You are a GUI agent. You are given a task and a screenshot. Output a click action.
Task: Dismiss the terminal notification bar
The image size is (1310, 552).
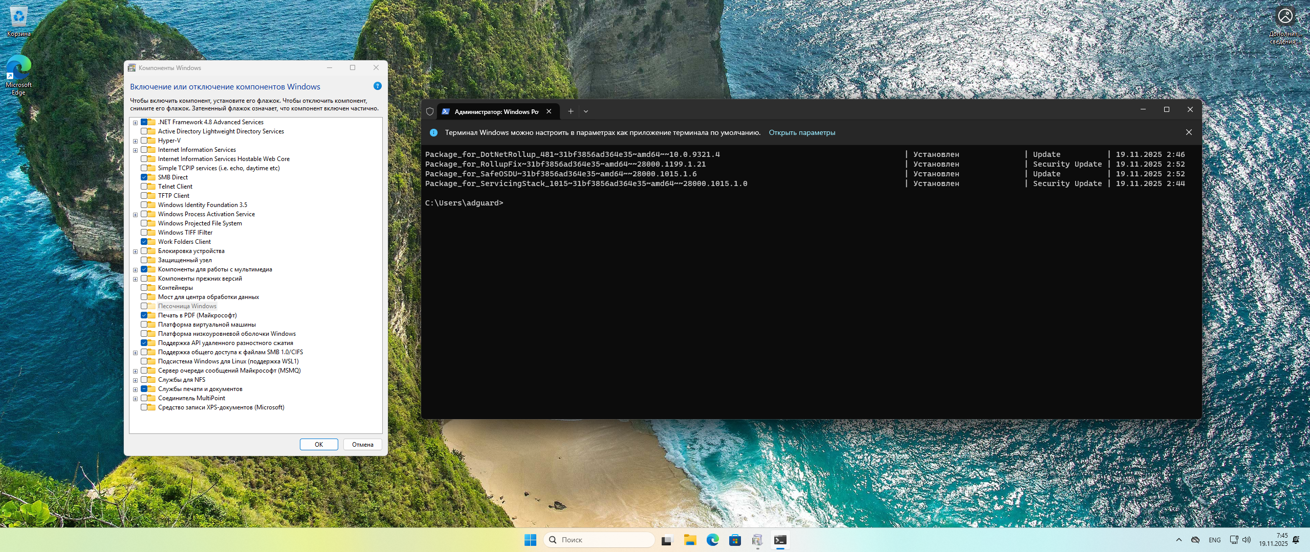[1189, 132]
